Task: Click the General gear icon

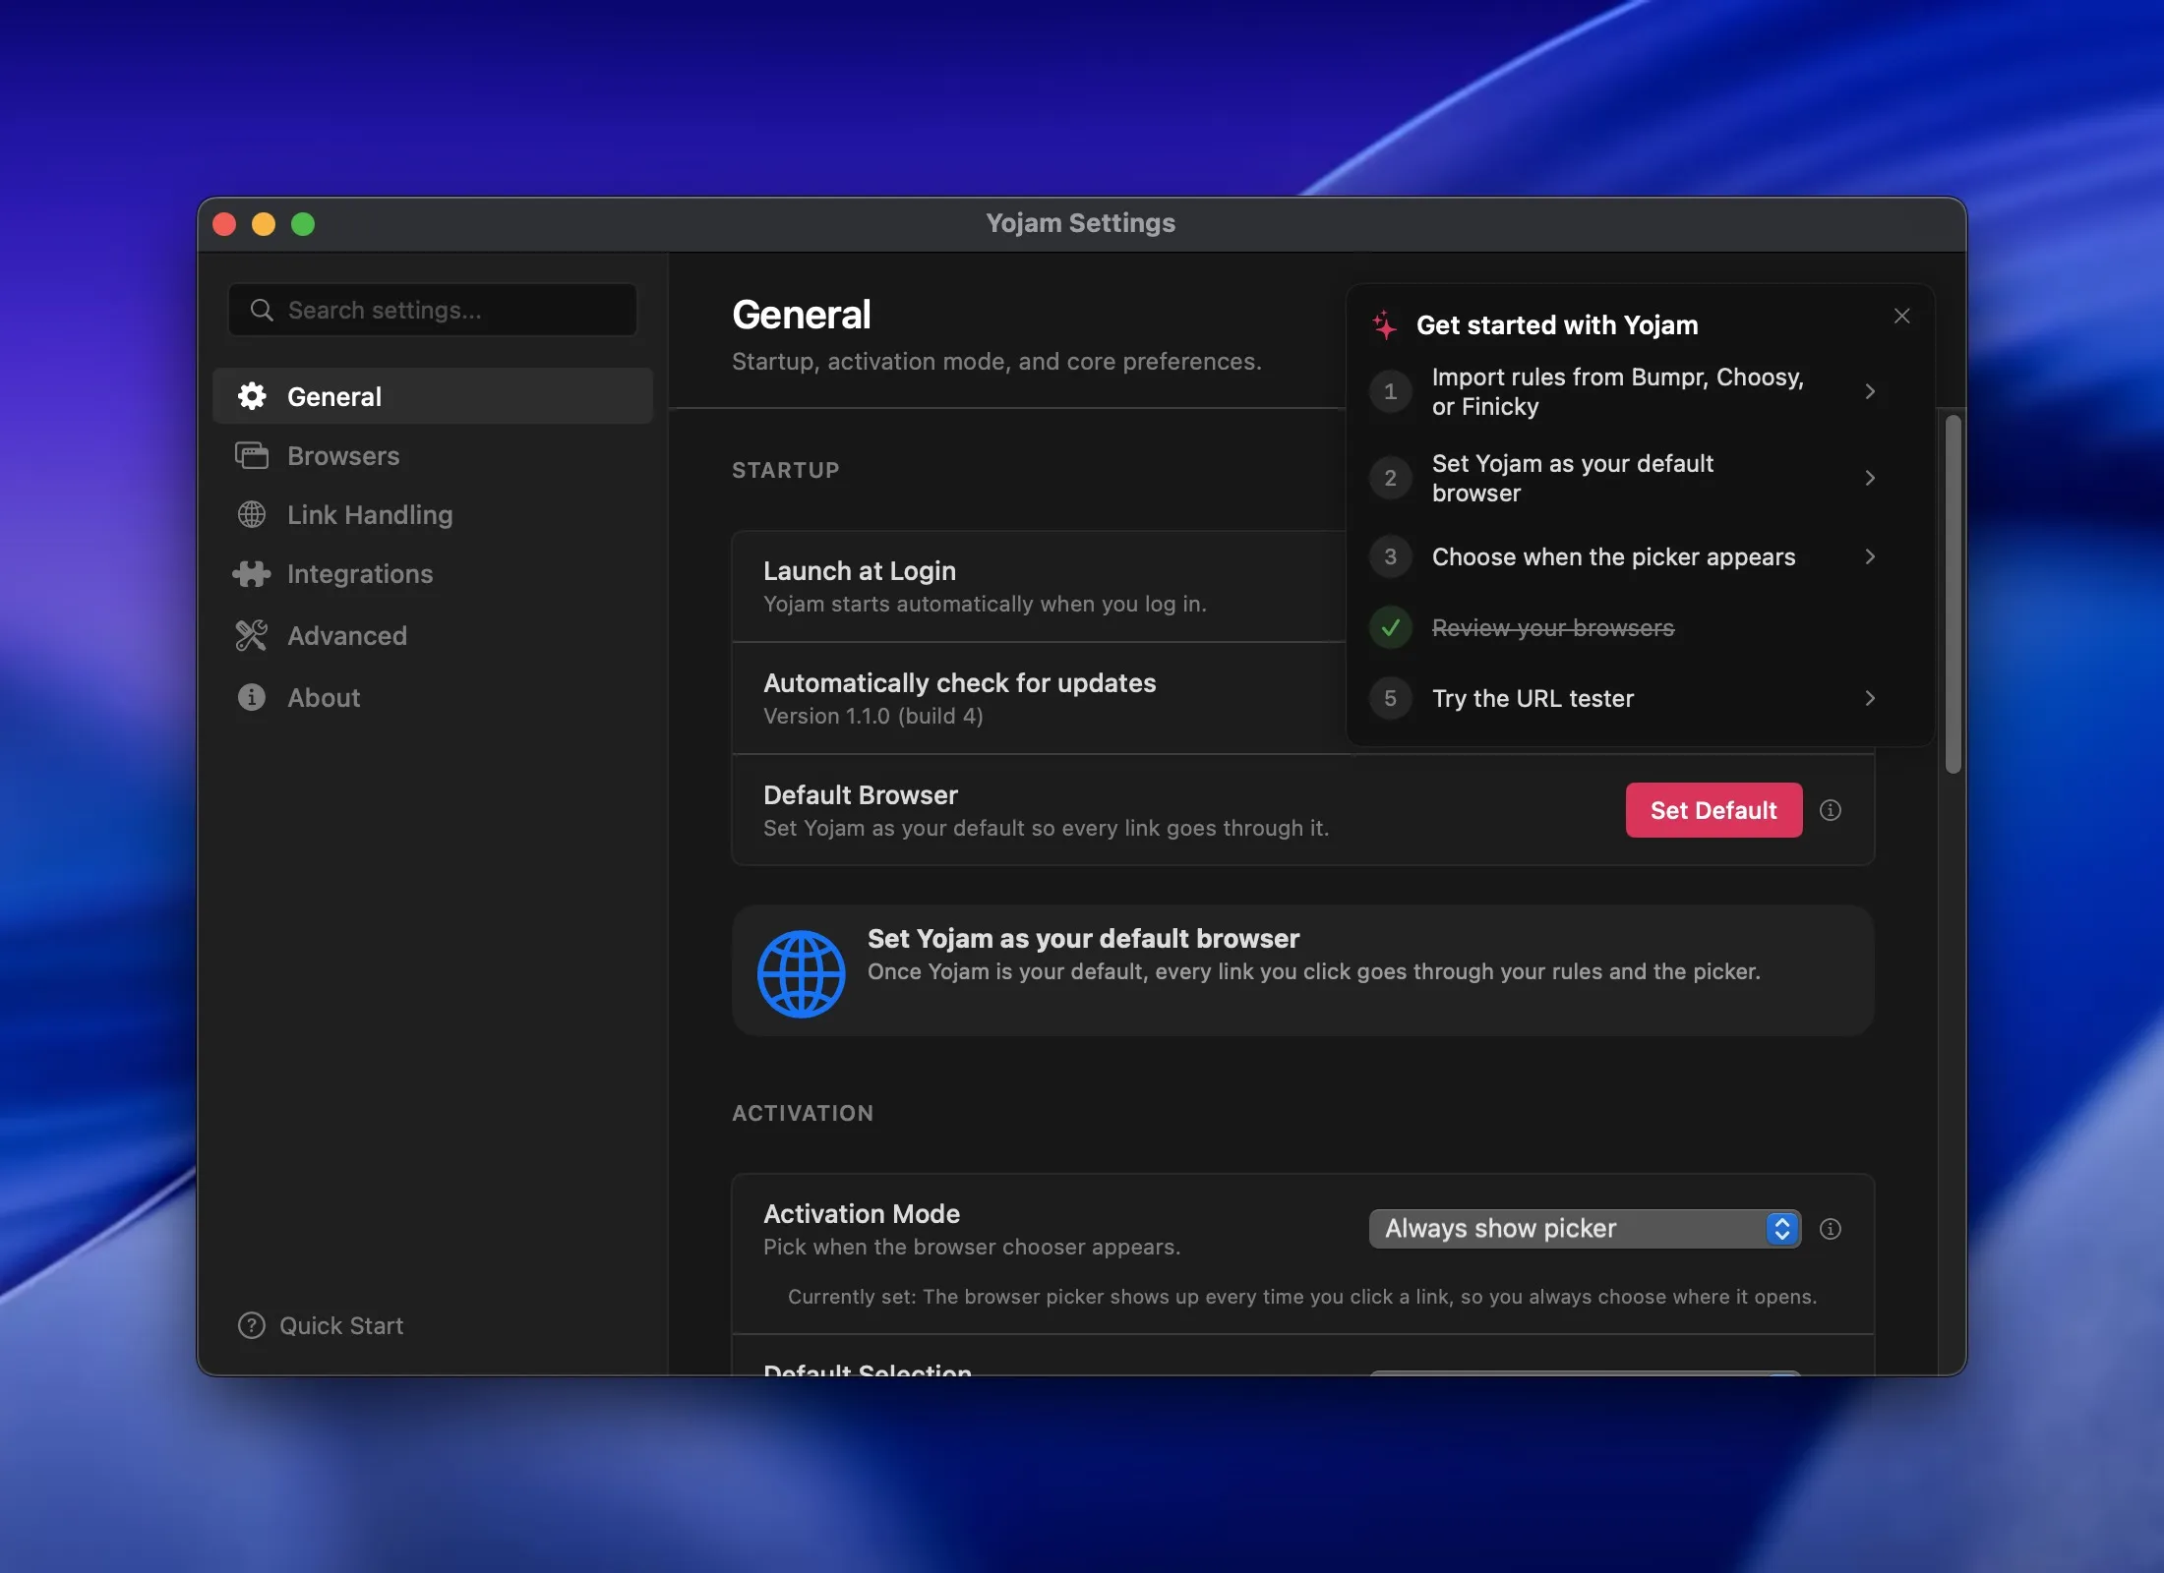Action: pos(252,396)
